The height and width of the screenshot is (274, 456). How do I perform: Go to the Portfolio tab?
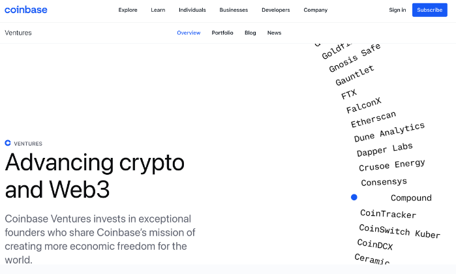click(222, 33)
